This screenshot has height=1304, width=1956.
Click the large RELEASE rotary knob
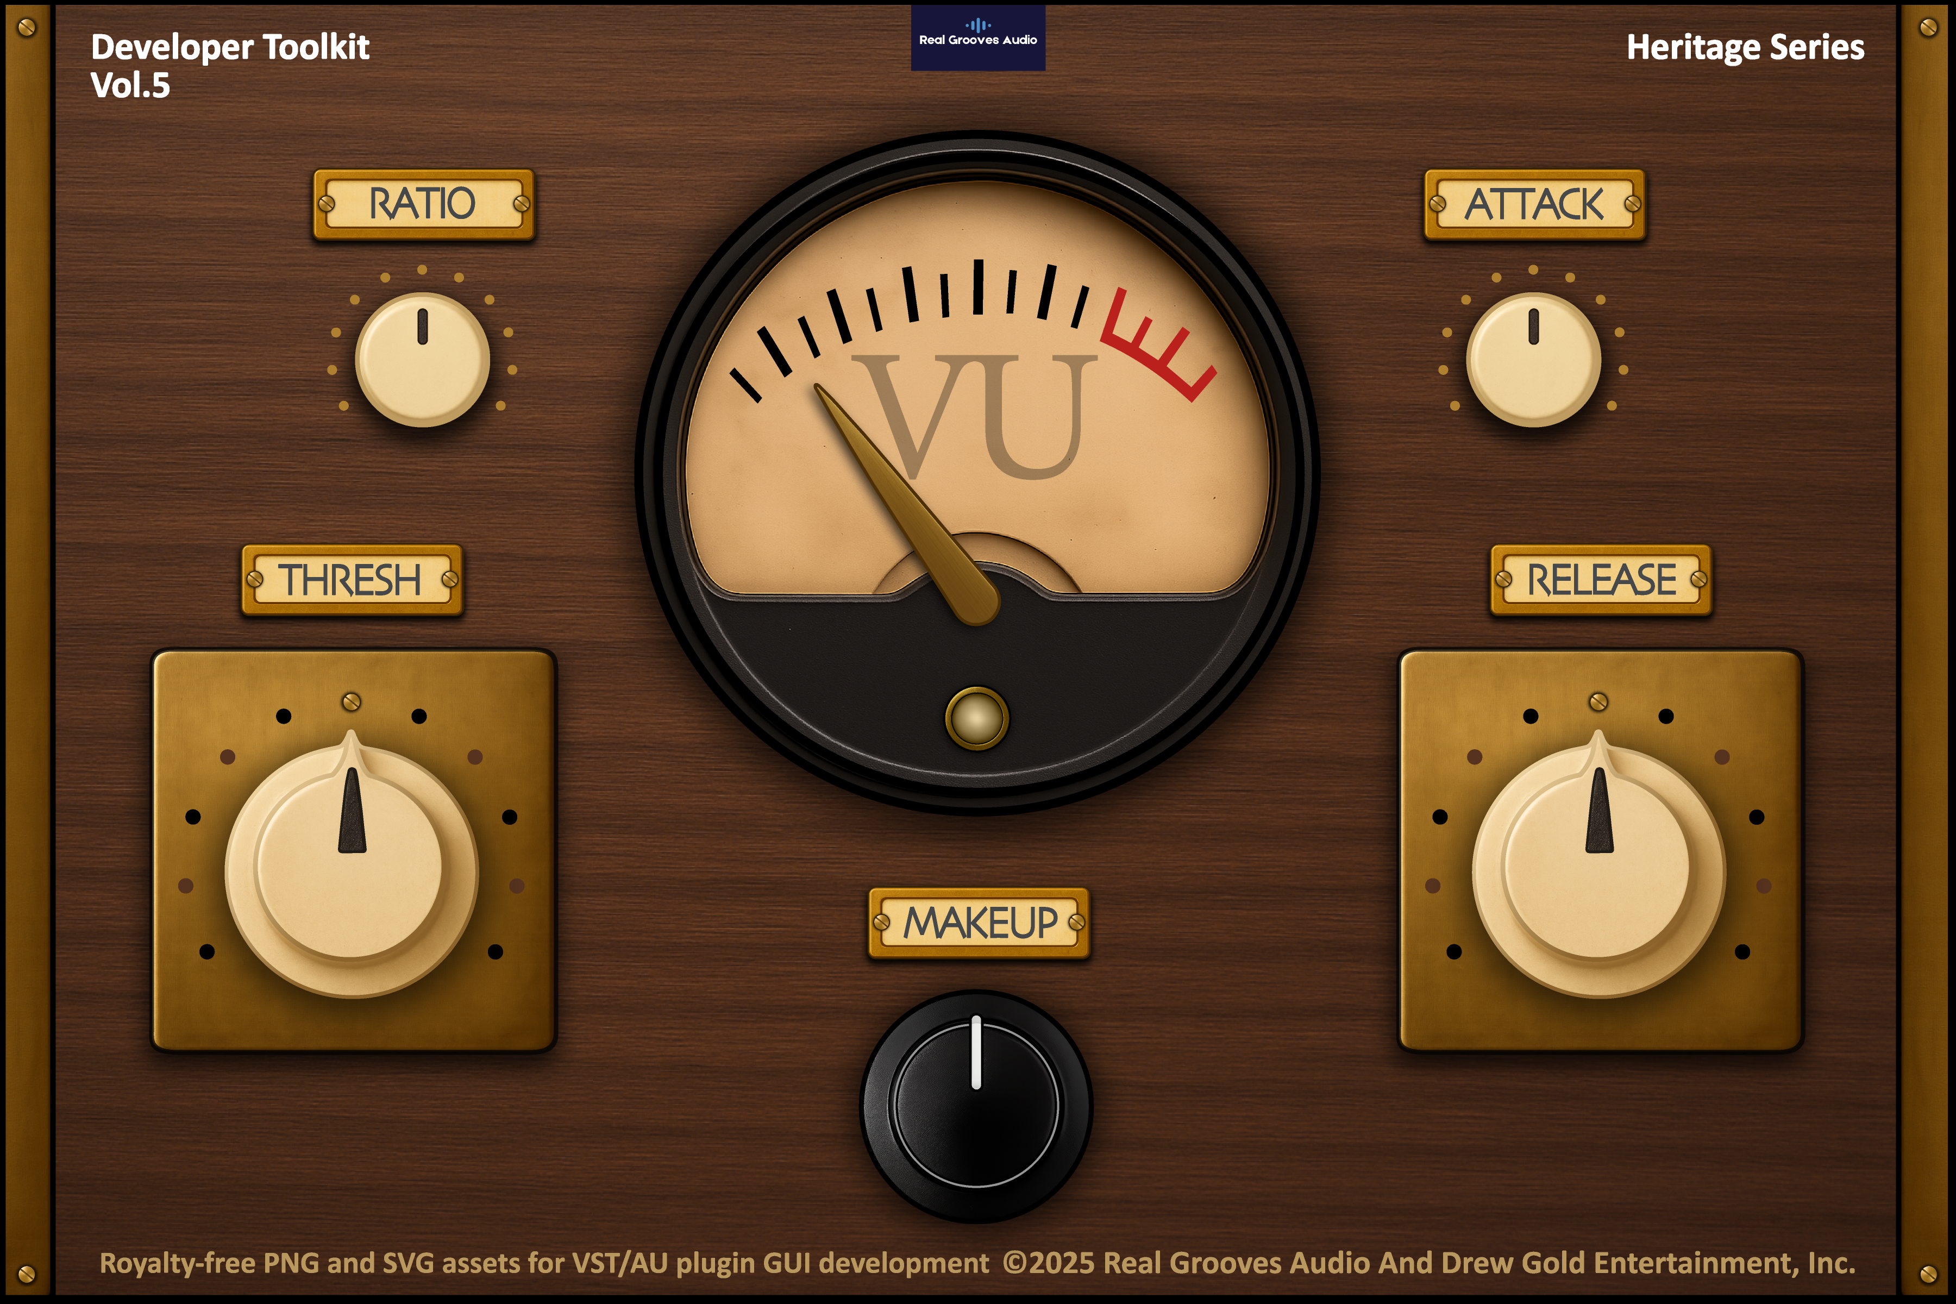pyautogui.click(x=1599, y=865)
